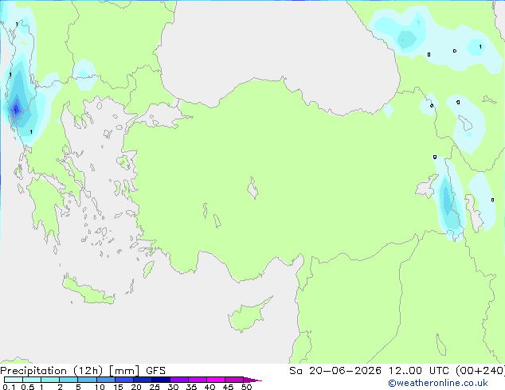
Task: Click the darkest blue precipitation core over Albania
Action: tap(15, 110)
